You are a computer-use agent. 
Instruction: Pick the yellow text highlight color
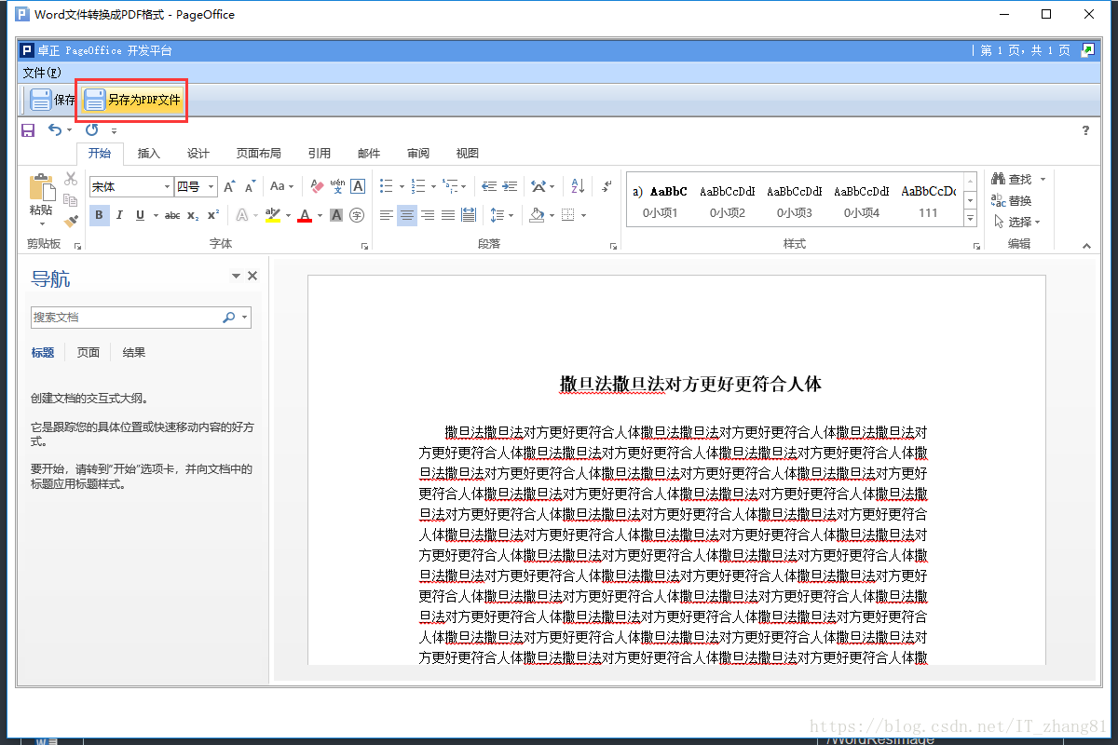point(273,215)
